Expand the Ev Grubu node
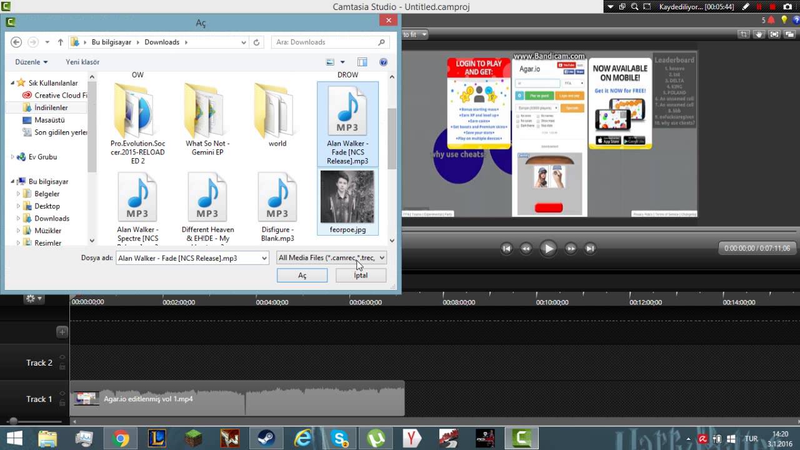800x450 pixels. pyautogui.click(x=12, y=157)
